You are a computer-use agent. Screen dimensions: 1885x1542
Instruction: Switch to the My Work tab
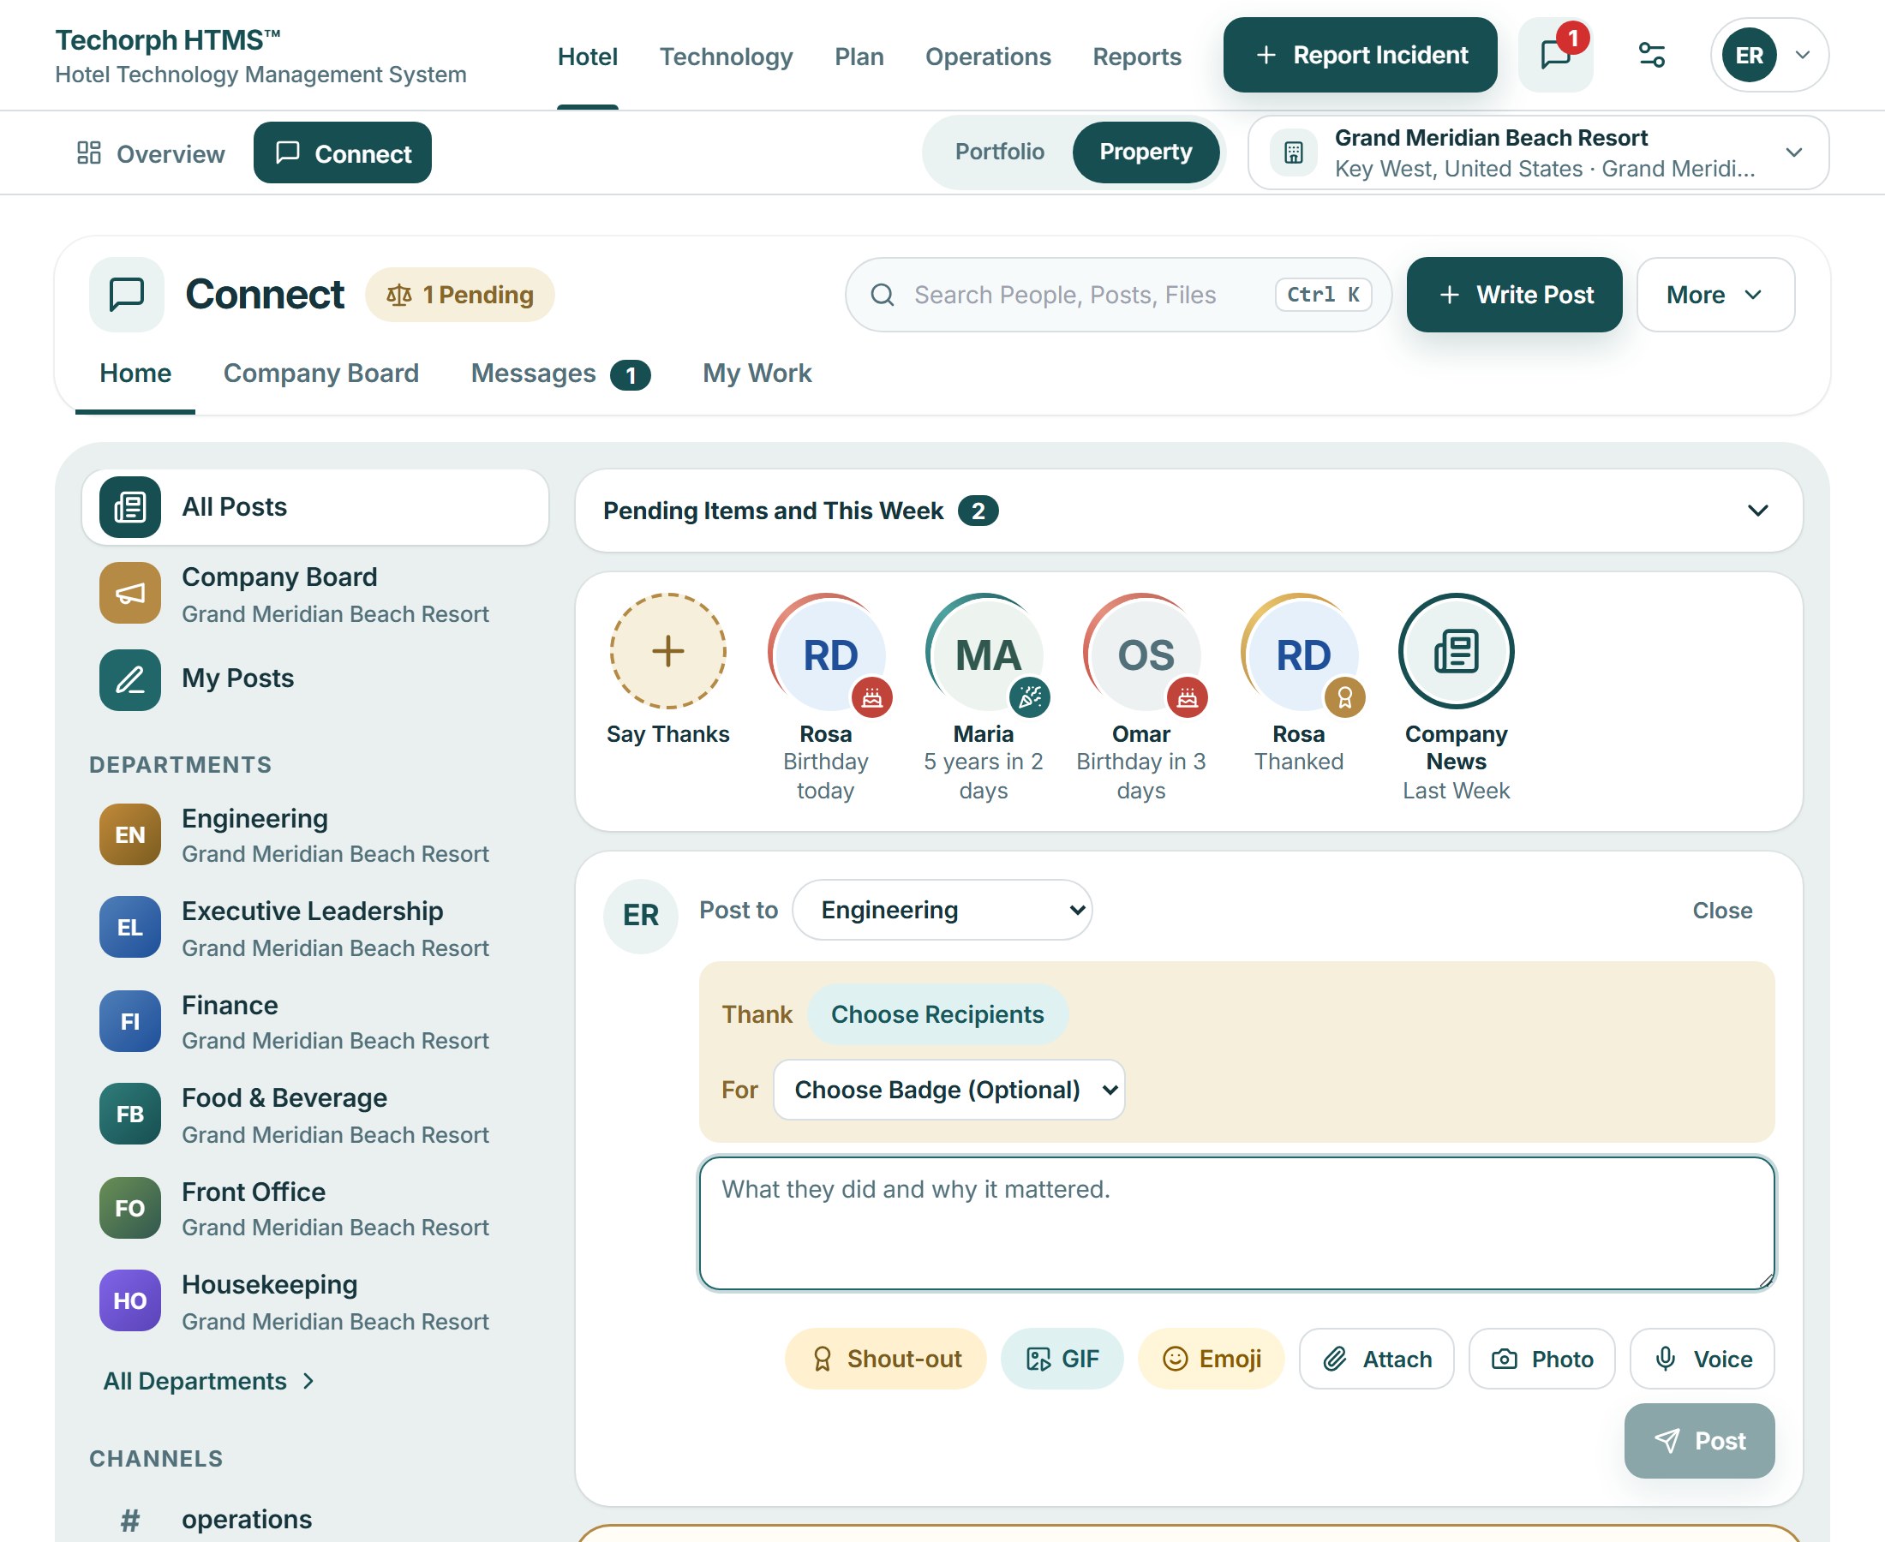(x=757, y=373)
